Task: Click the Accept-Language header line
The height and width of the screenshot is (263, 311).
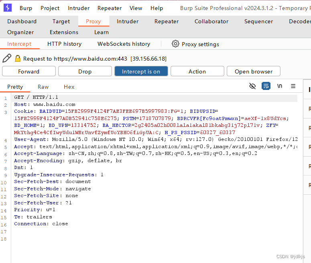Action: 136,153
